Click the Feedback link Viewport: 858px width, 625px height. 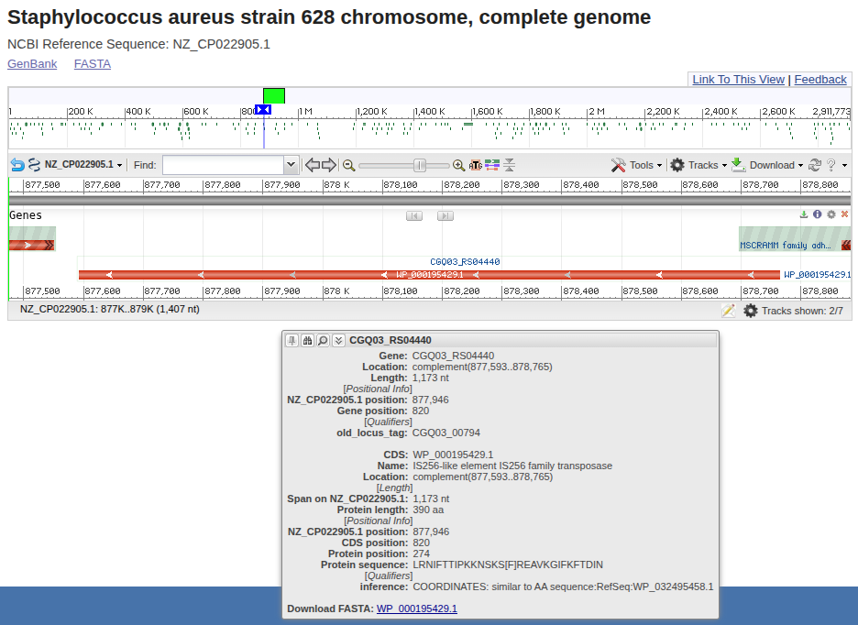point(820,80)
